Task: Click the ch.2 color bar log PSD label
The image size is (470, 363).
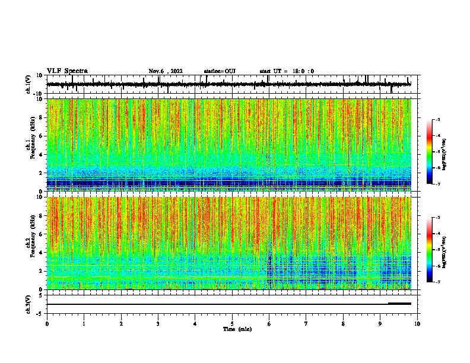Action: tap(444, 252)
